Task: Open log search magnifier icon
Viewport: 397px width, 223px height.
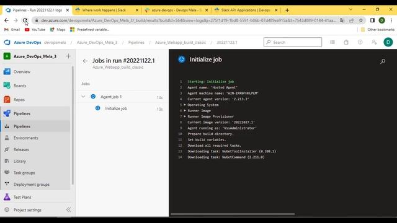Action: pos(383,61)
